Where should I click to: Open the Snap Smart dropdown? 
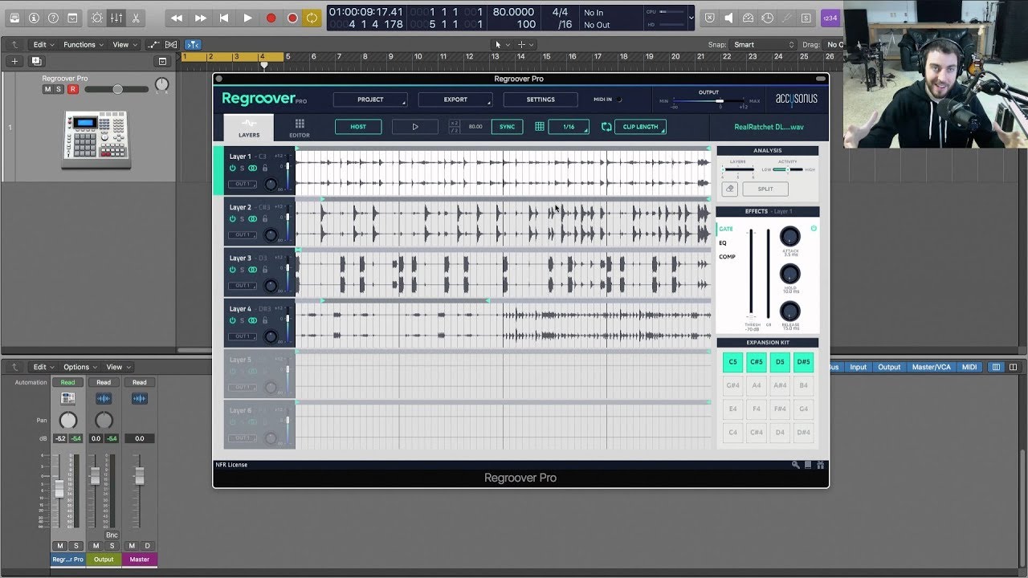point(764,45)
